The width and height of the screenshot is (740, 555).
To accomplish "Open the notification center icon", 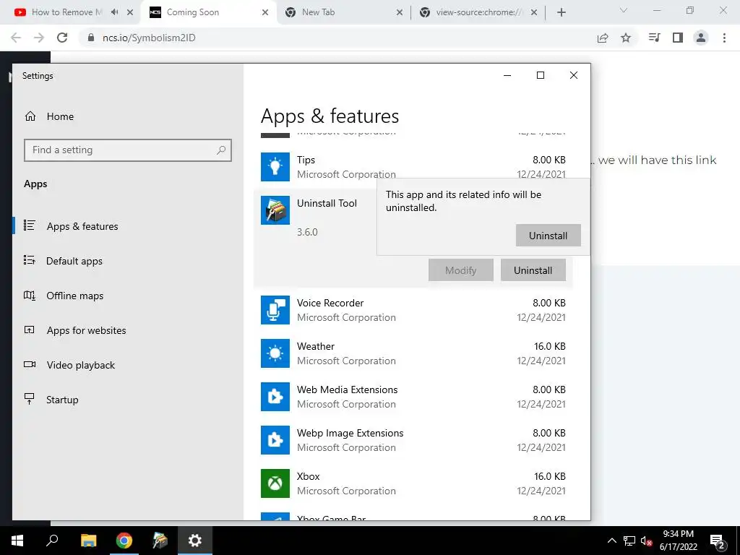I will tap(718, 541).
